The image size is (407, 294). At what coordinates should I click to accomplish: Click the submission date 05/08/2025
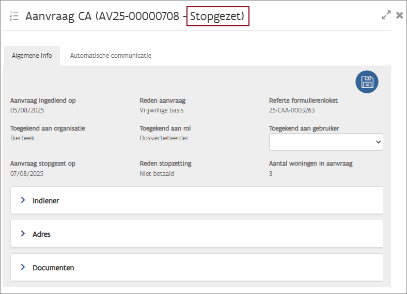coord(27,110)
